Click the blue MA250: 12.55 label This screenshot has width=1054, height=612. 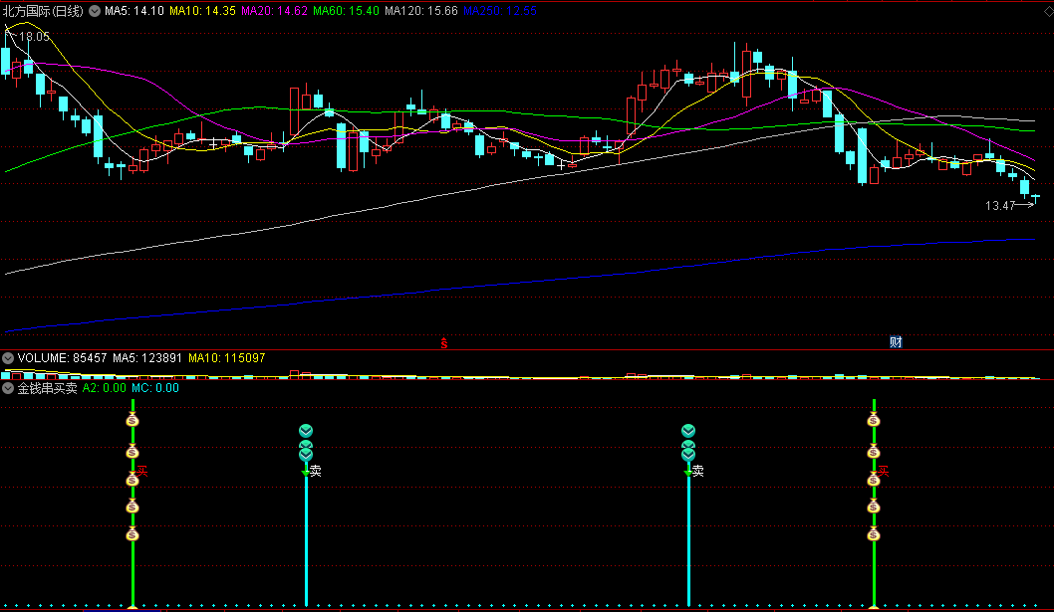[x=500, y=11]
